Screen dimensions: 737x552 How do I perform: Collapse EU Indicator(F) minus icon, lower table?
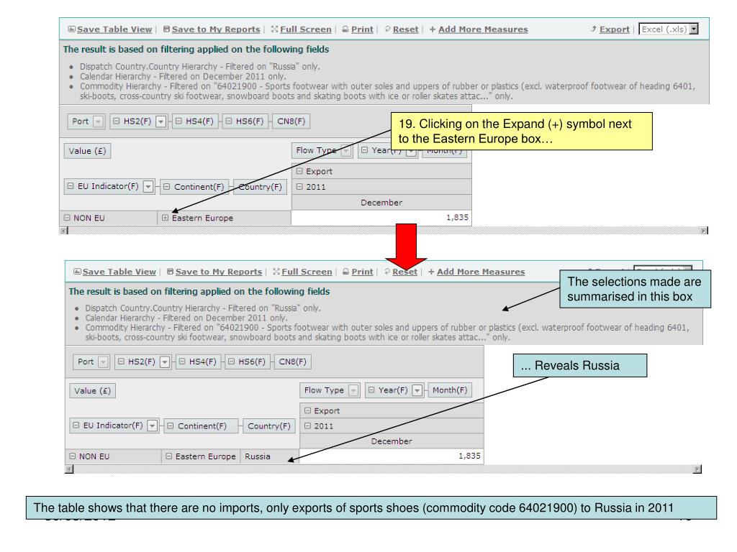[76, 425]
